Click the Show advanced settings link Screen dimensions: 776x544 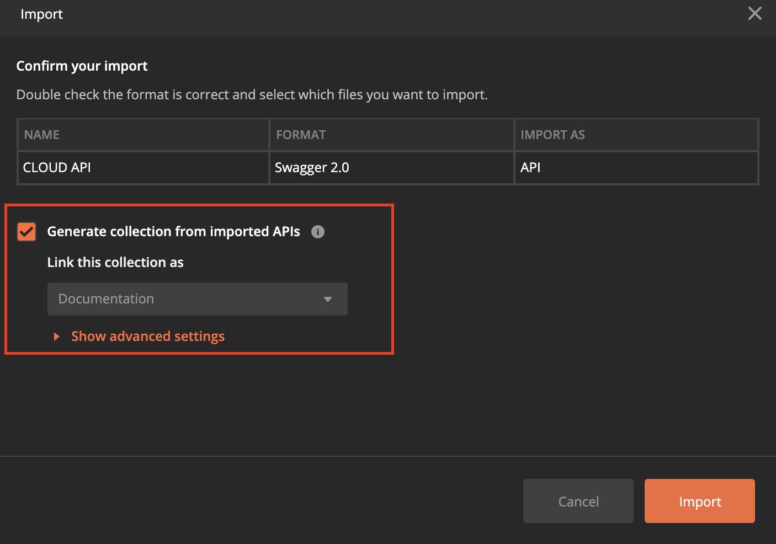coord(148,337)
